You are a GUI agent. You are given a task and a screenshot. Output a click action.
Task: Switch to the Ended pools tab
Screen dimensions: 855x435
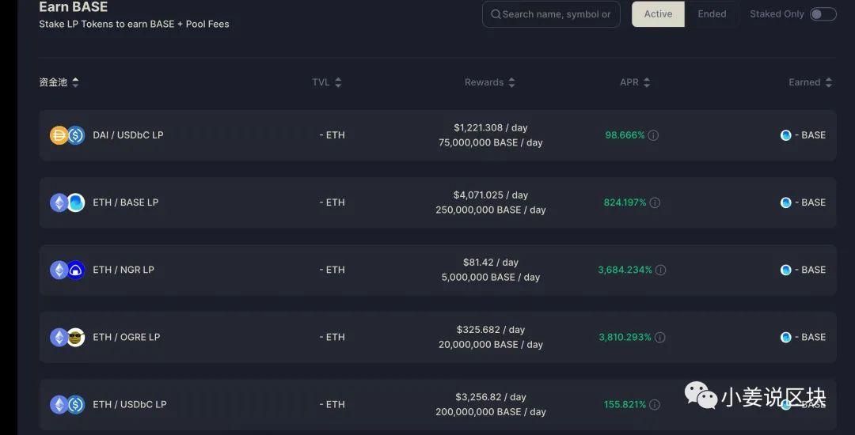(x=712, y=14)
